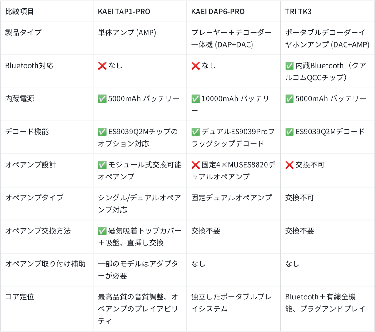Viewport: 375px width, 332px height.
Task: Click the KAEI TAP1-PRO column header
Action: coord(124,12)
